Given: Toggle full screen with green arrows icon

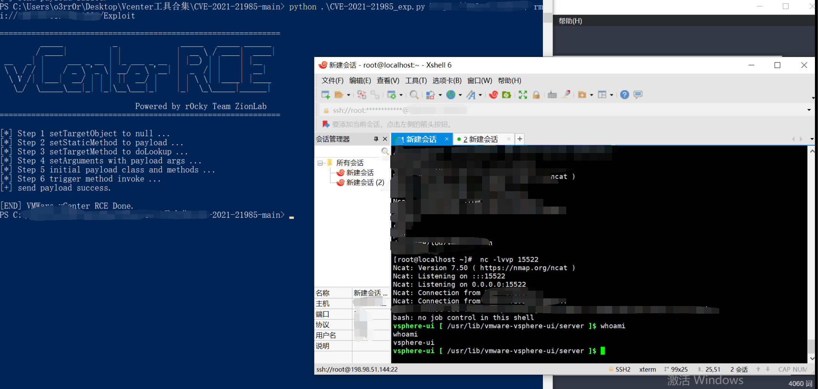Looking at the screenshot, I should click(x=523, y=95).
